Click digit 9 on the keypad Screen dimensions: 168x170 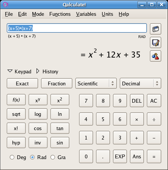tap(120, 101)
